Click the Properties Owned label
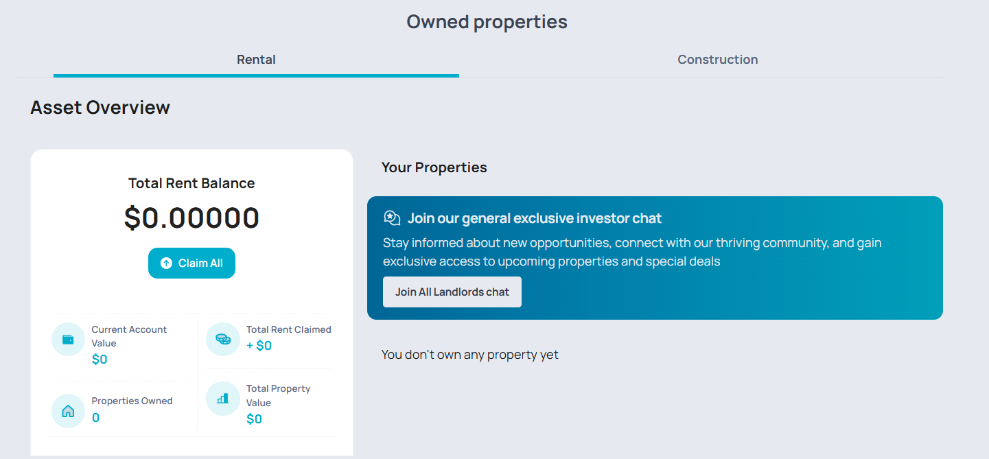The image size is (989, 459). pyautogui.click(x=132, y=401)
